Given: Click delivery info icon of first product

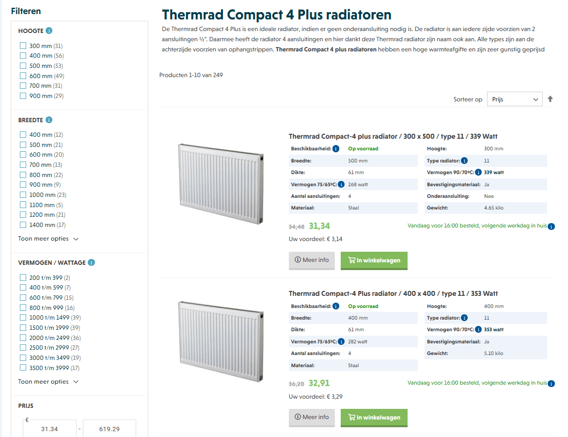Looking at the screenshot, I should [x=551, y=226].
